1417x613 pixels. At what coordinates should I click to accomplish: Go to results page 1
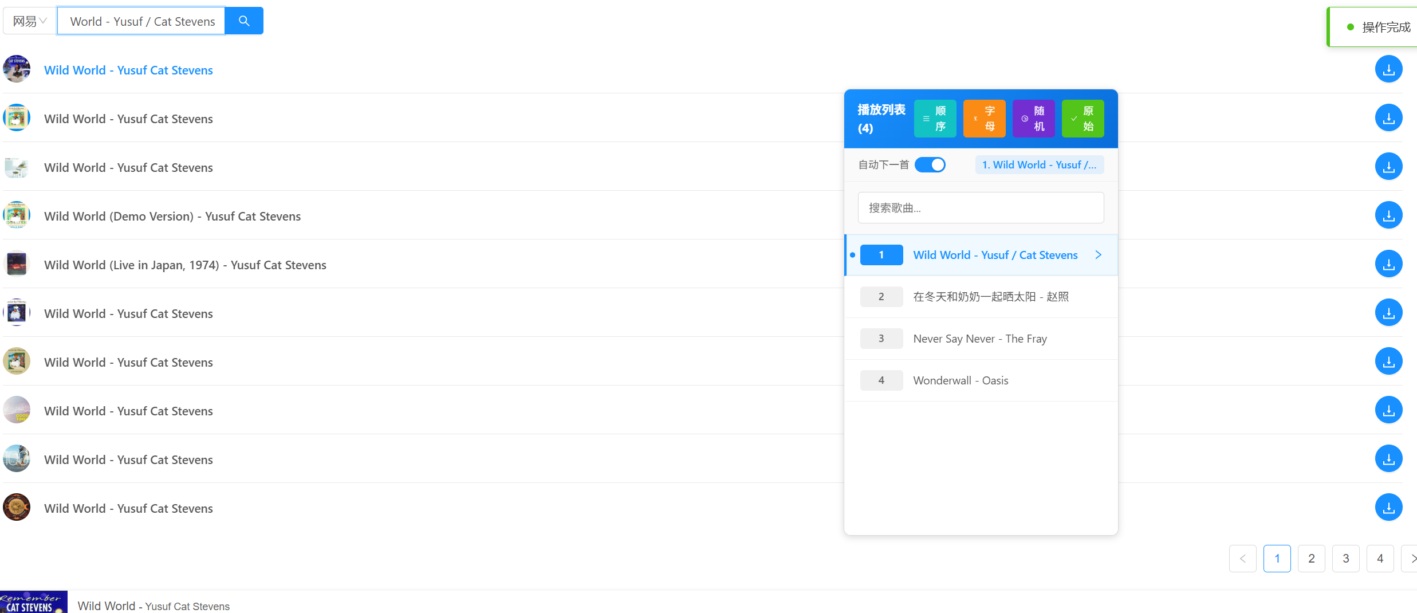point(1277,559)
